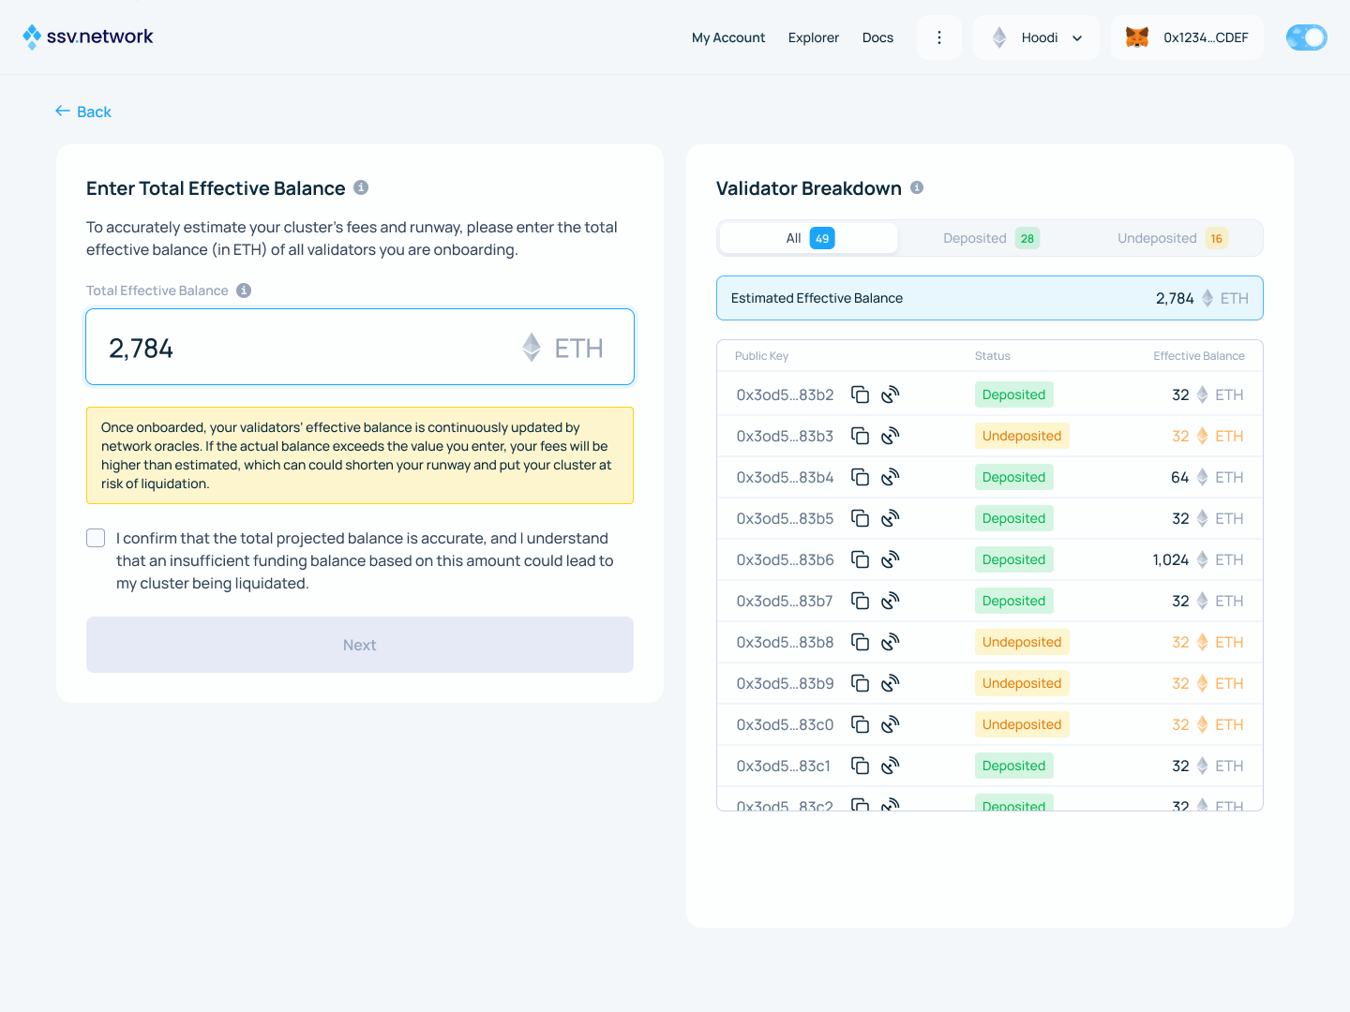1350x1012 pixels.
Task: Check the liquidation risk confirmation checkbox
Action: (x=96, y=538)
